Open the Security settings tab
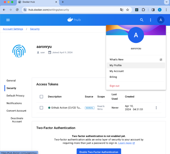 pos(11,88)
